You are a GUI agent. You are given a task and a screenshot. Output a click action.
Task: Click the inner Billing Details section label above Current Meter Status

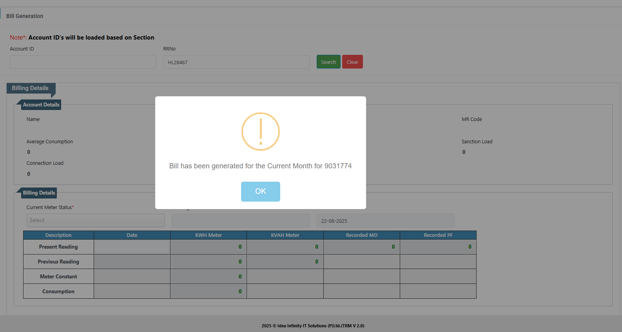[39, 193]
